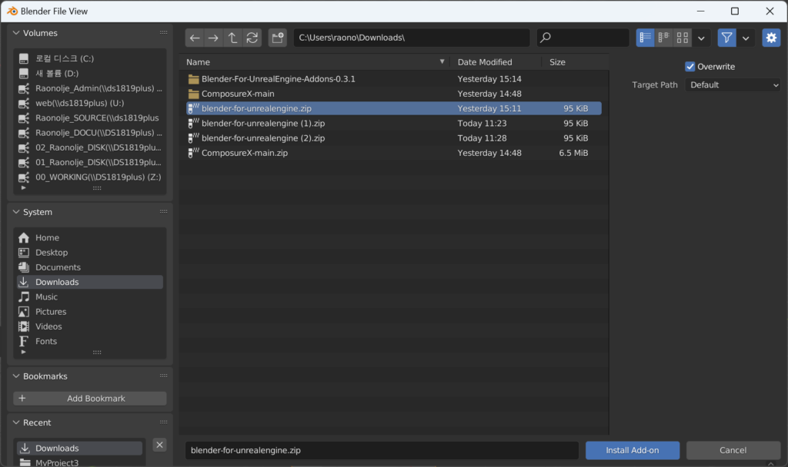The width and height of the screenshot is (788, 467).
Task: Open display settings dropdown arrow
Action: tap(701, 38)
